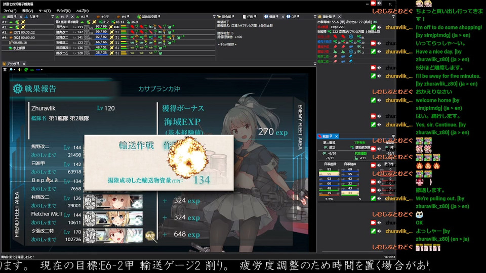Close the 羅針盤 compass tab

[339, 17]
